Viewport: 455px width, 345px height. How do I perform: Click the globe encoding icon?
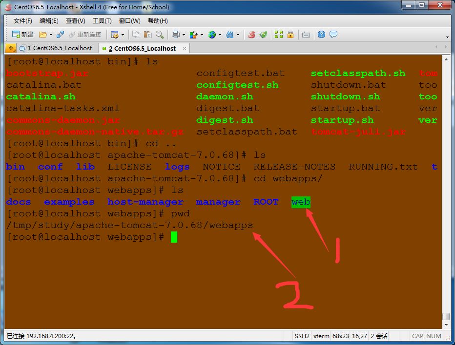(x=212, y=35)
